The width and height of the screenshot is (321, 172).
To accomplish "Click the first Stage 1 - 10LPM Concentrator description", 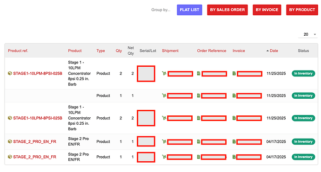I will 79,73.
